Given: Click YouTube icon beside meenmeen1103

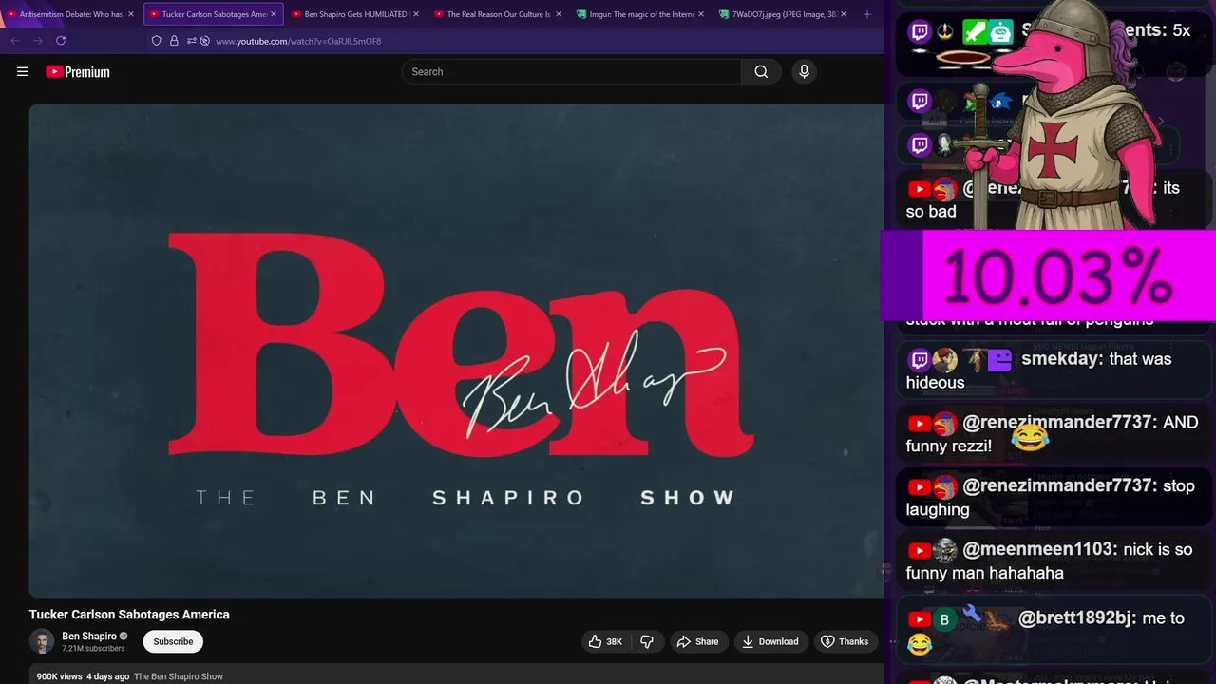Looking at the screenshot, I should pos(919,551).
